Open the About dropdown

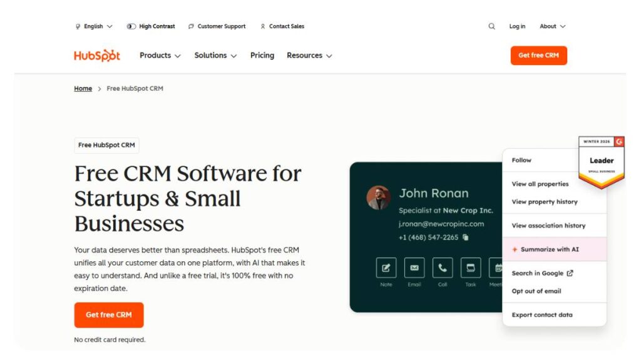pyautogui.click(x=552, y=26)
